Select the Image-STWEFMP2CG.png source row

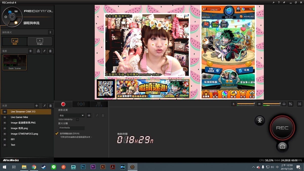point(26,134)
